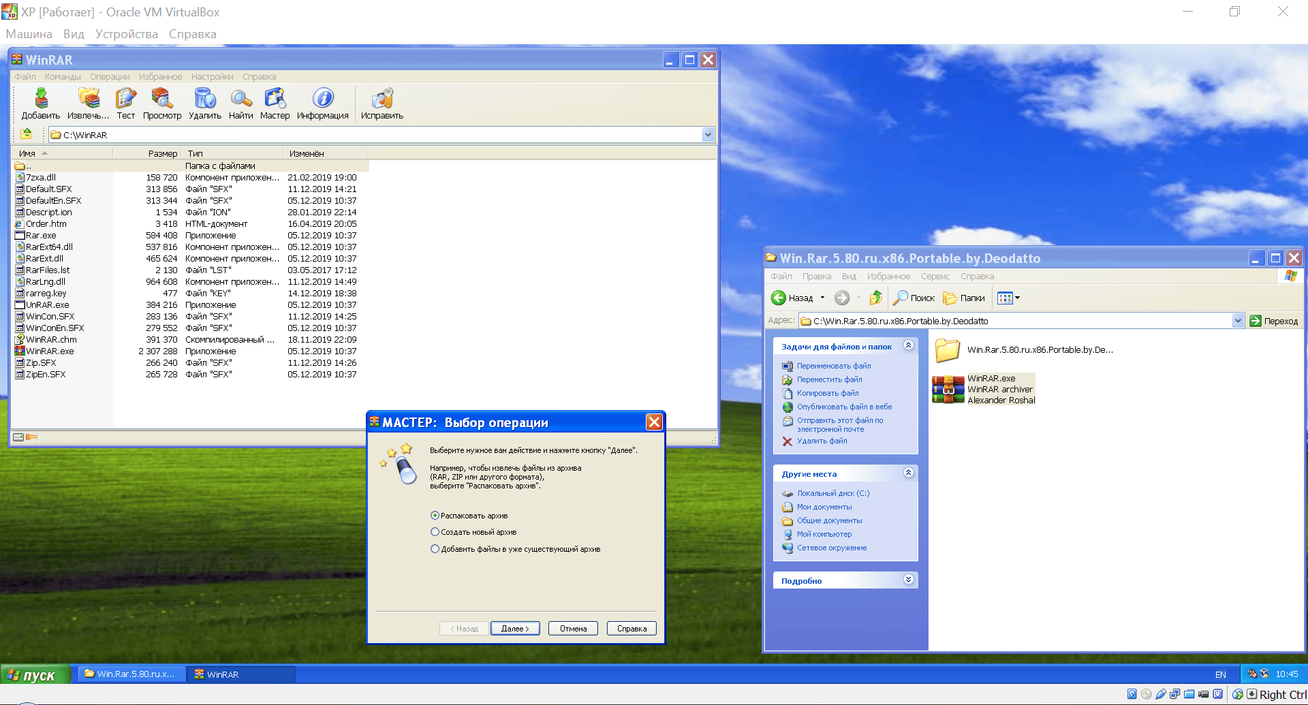
Task: Click the forward arrow in Explorer toolbar
Action: click(842, 298)
